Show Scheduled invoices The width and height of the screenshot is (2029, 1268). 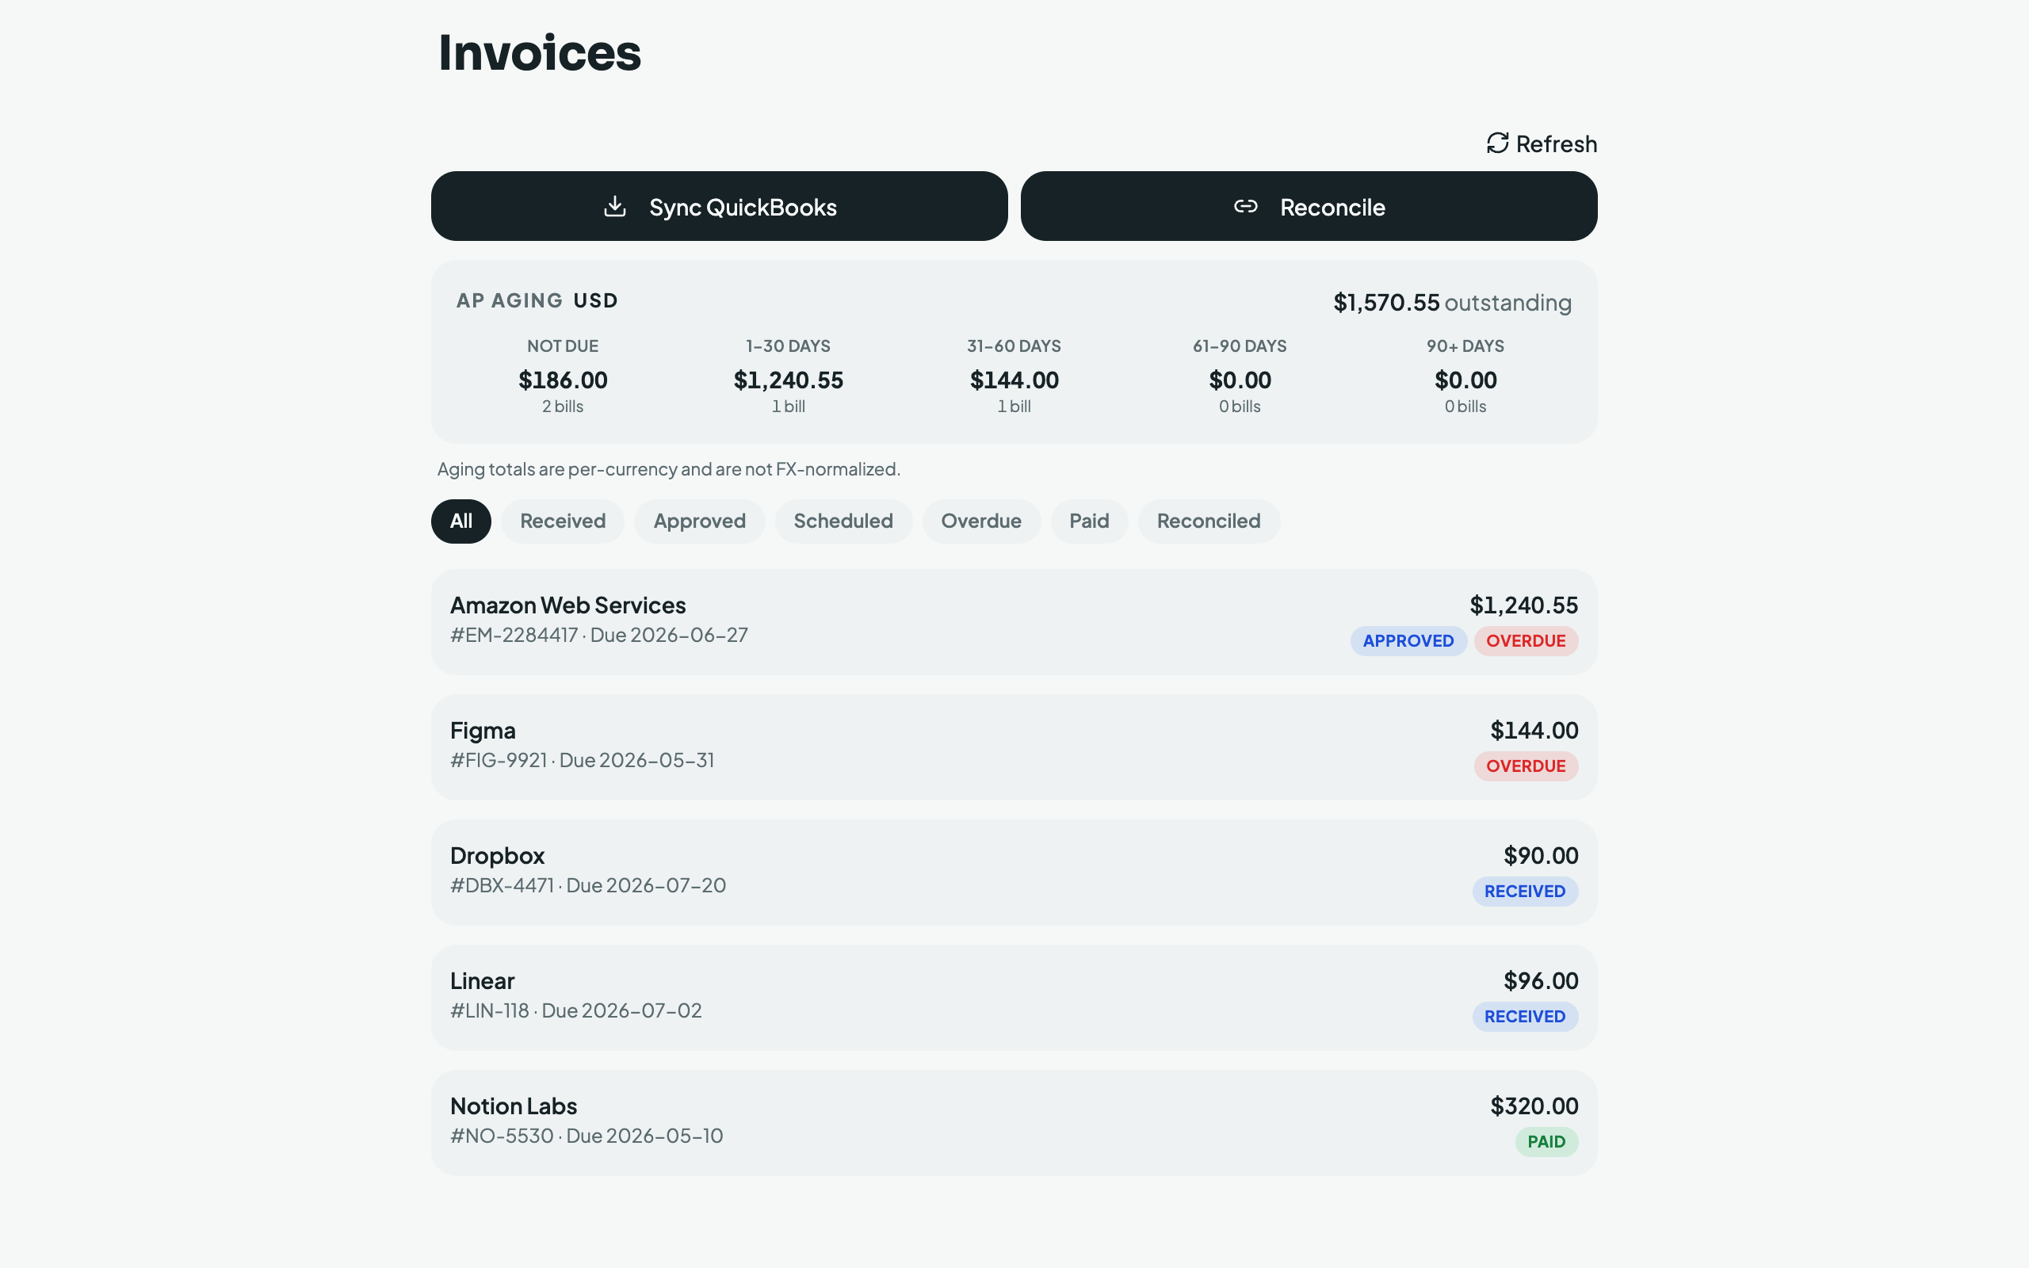(843, 521)
